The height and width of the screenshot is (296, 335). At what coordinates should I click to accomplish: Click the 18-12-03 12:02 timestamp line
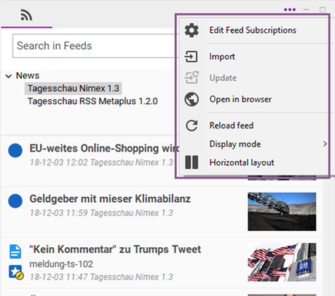(x=101, y=163)
